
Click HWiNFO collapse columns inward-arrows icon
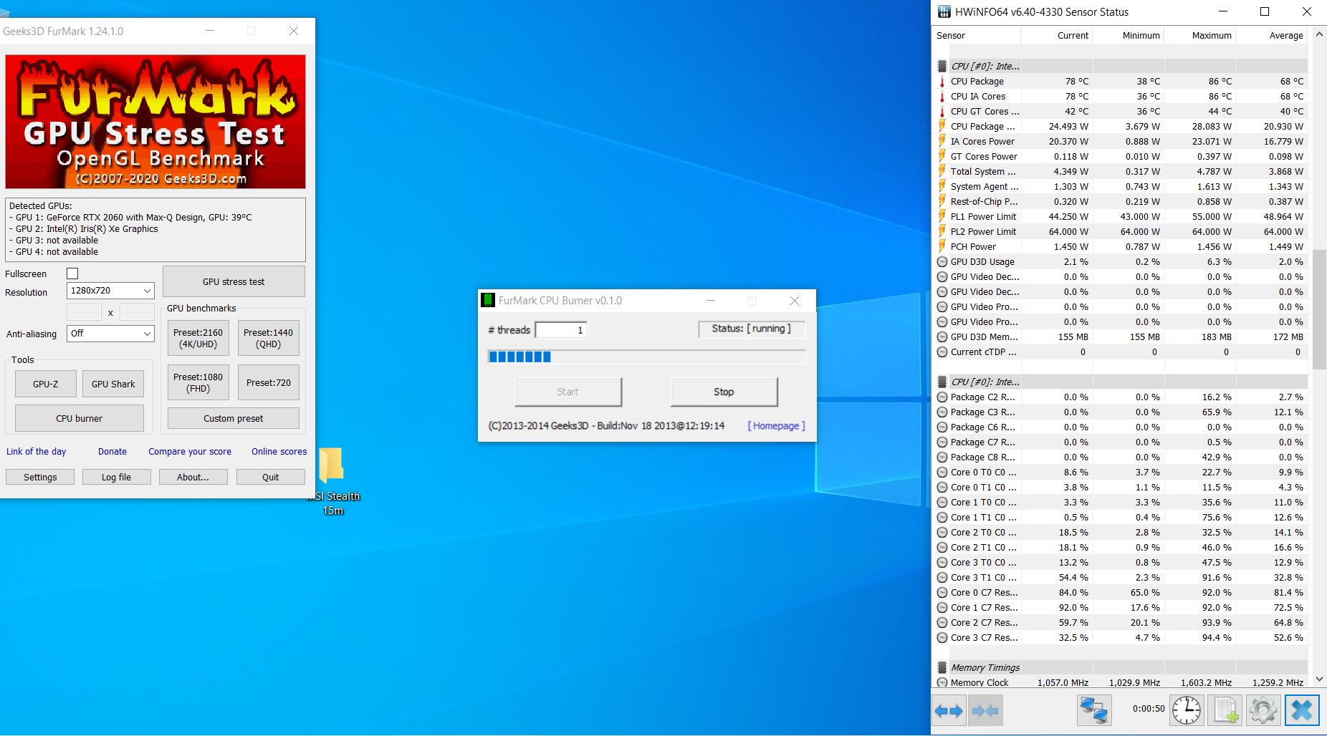click(985, 711)
